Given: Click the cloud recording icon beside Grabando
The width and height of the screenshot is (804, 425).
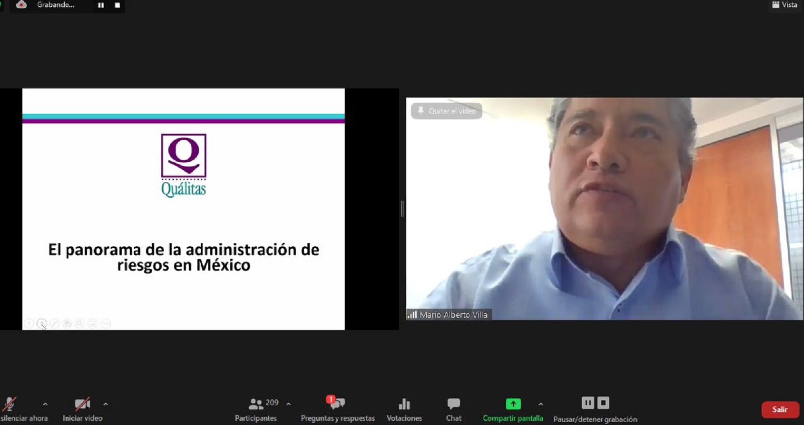Looking at the screenshot, I should 21,5.
